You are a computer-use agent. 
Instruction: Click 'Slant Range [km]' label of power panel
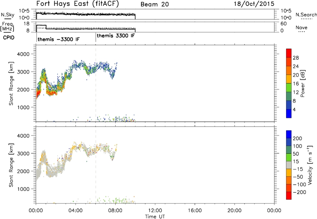pos(11,83)
